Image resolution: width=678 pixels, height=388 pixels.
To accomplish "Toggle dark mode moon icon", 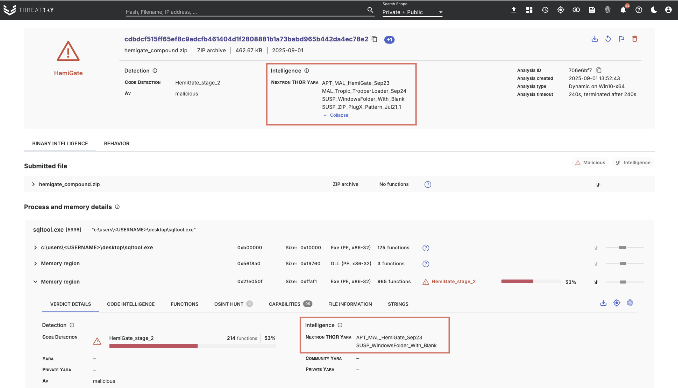I will 654,10.
